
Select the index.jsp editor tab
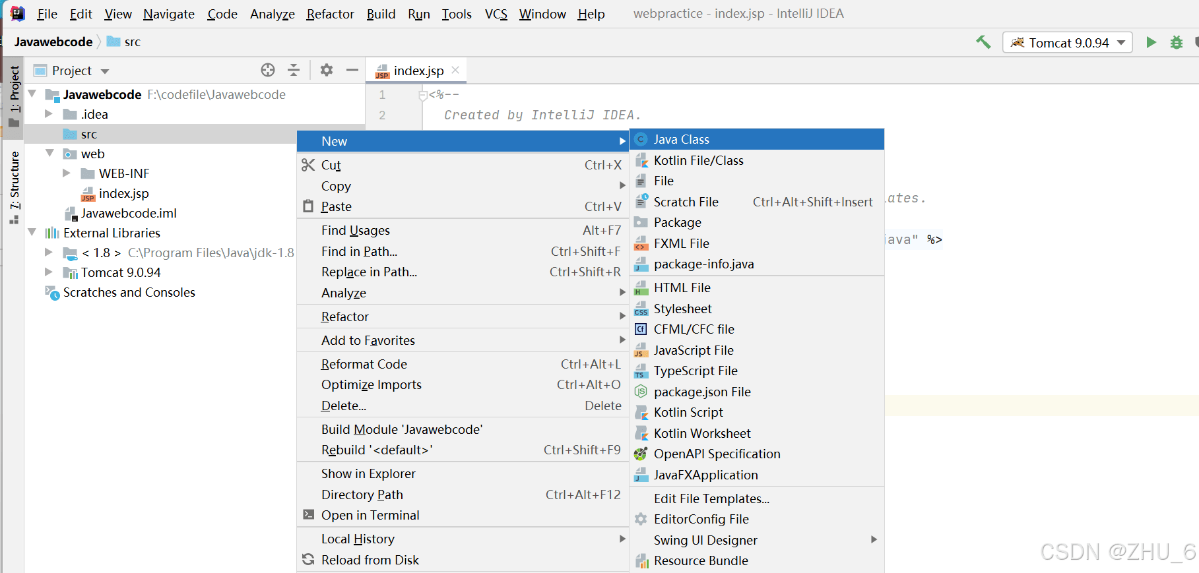point(416,71)
